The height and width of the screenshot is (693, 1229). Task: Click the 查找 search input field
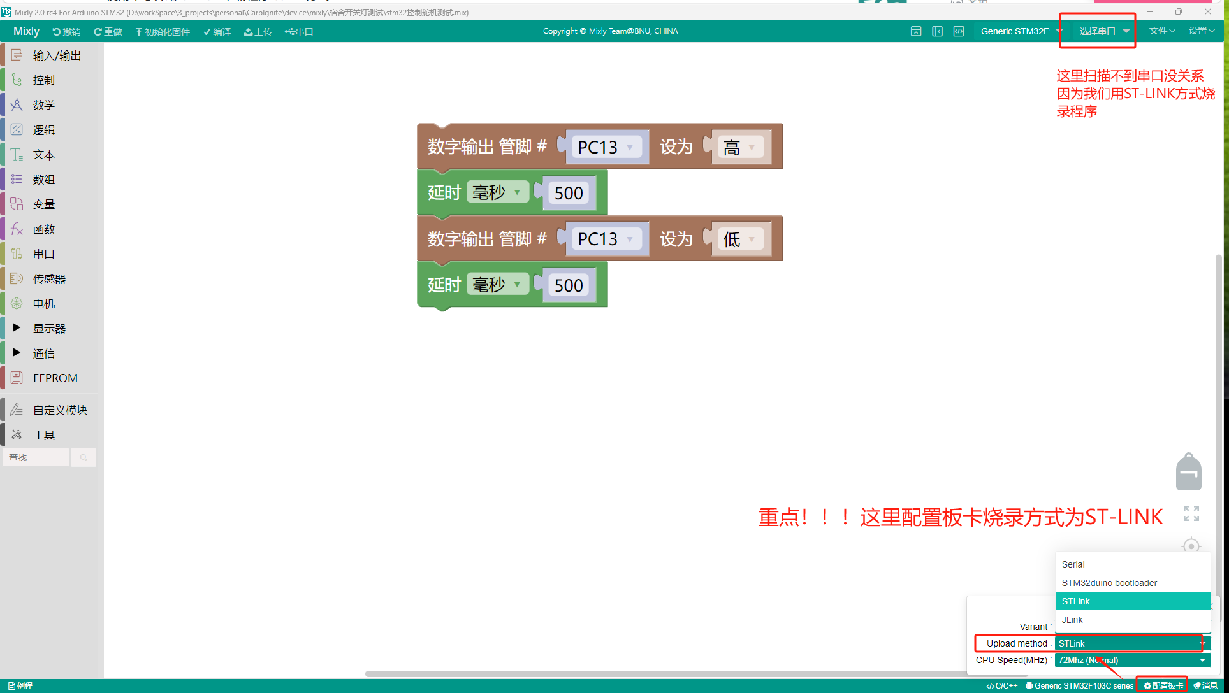(36, 457)
